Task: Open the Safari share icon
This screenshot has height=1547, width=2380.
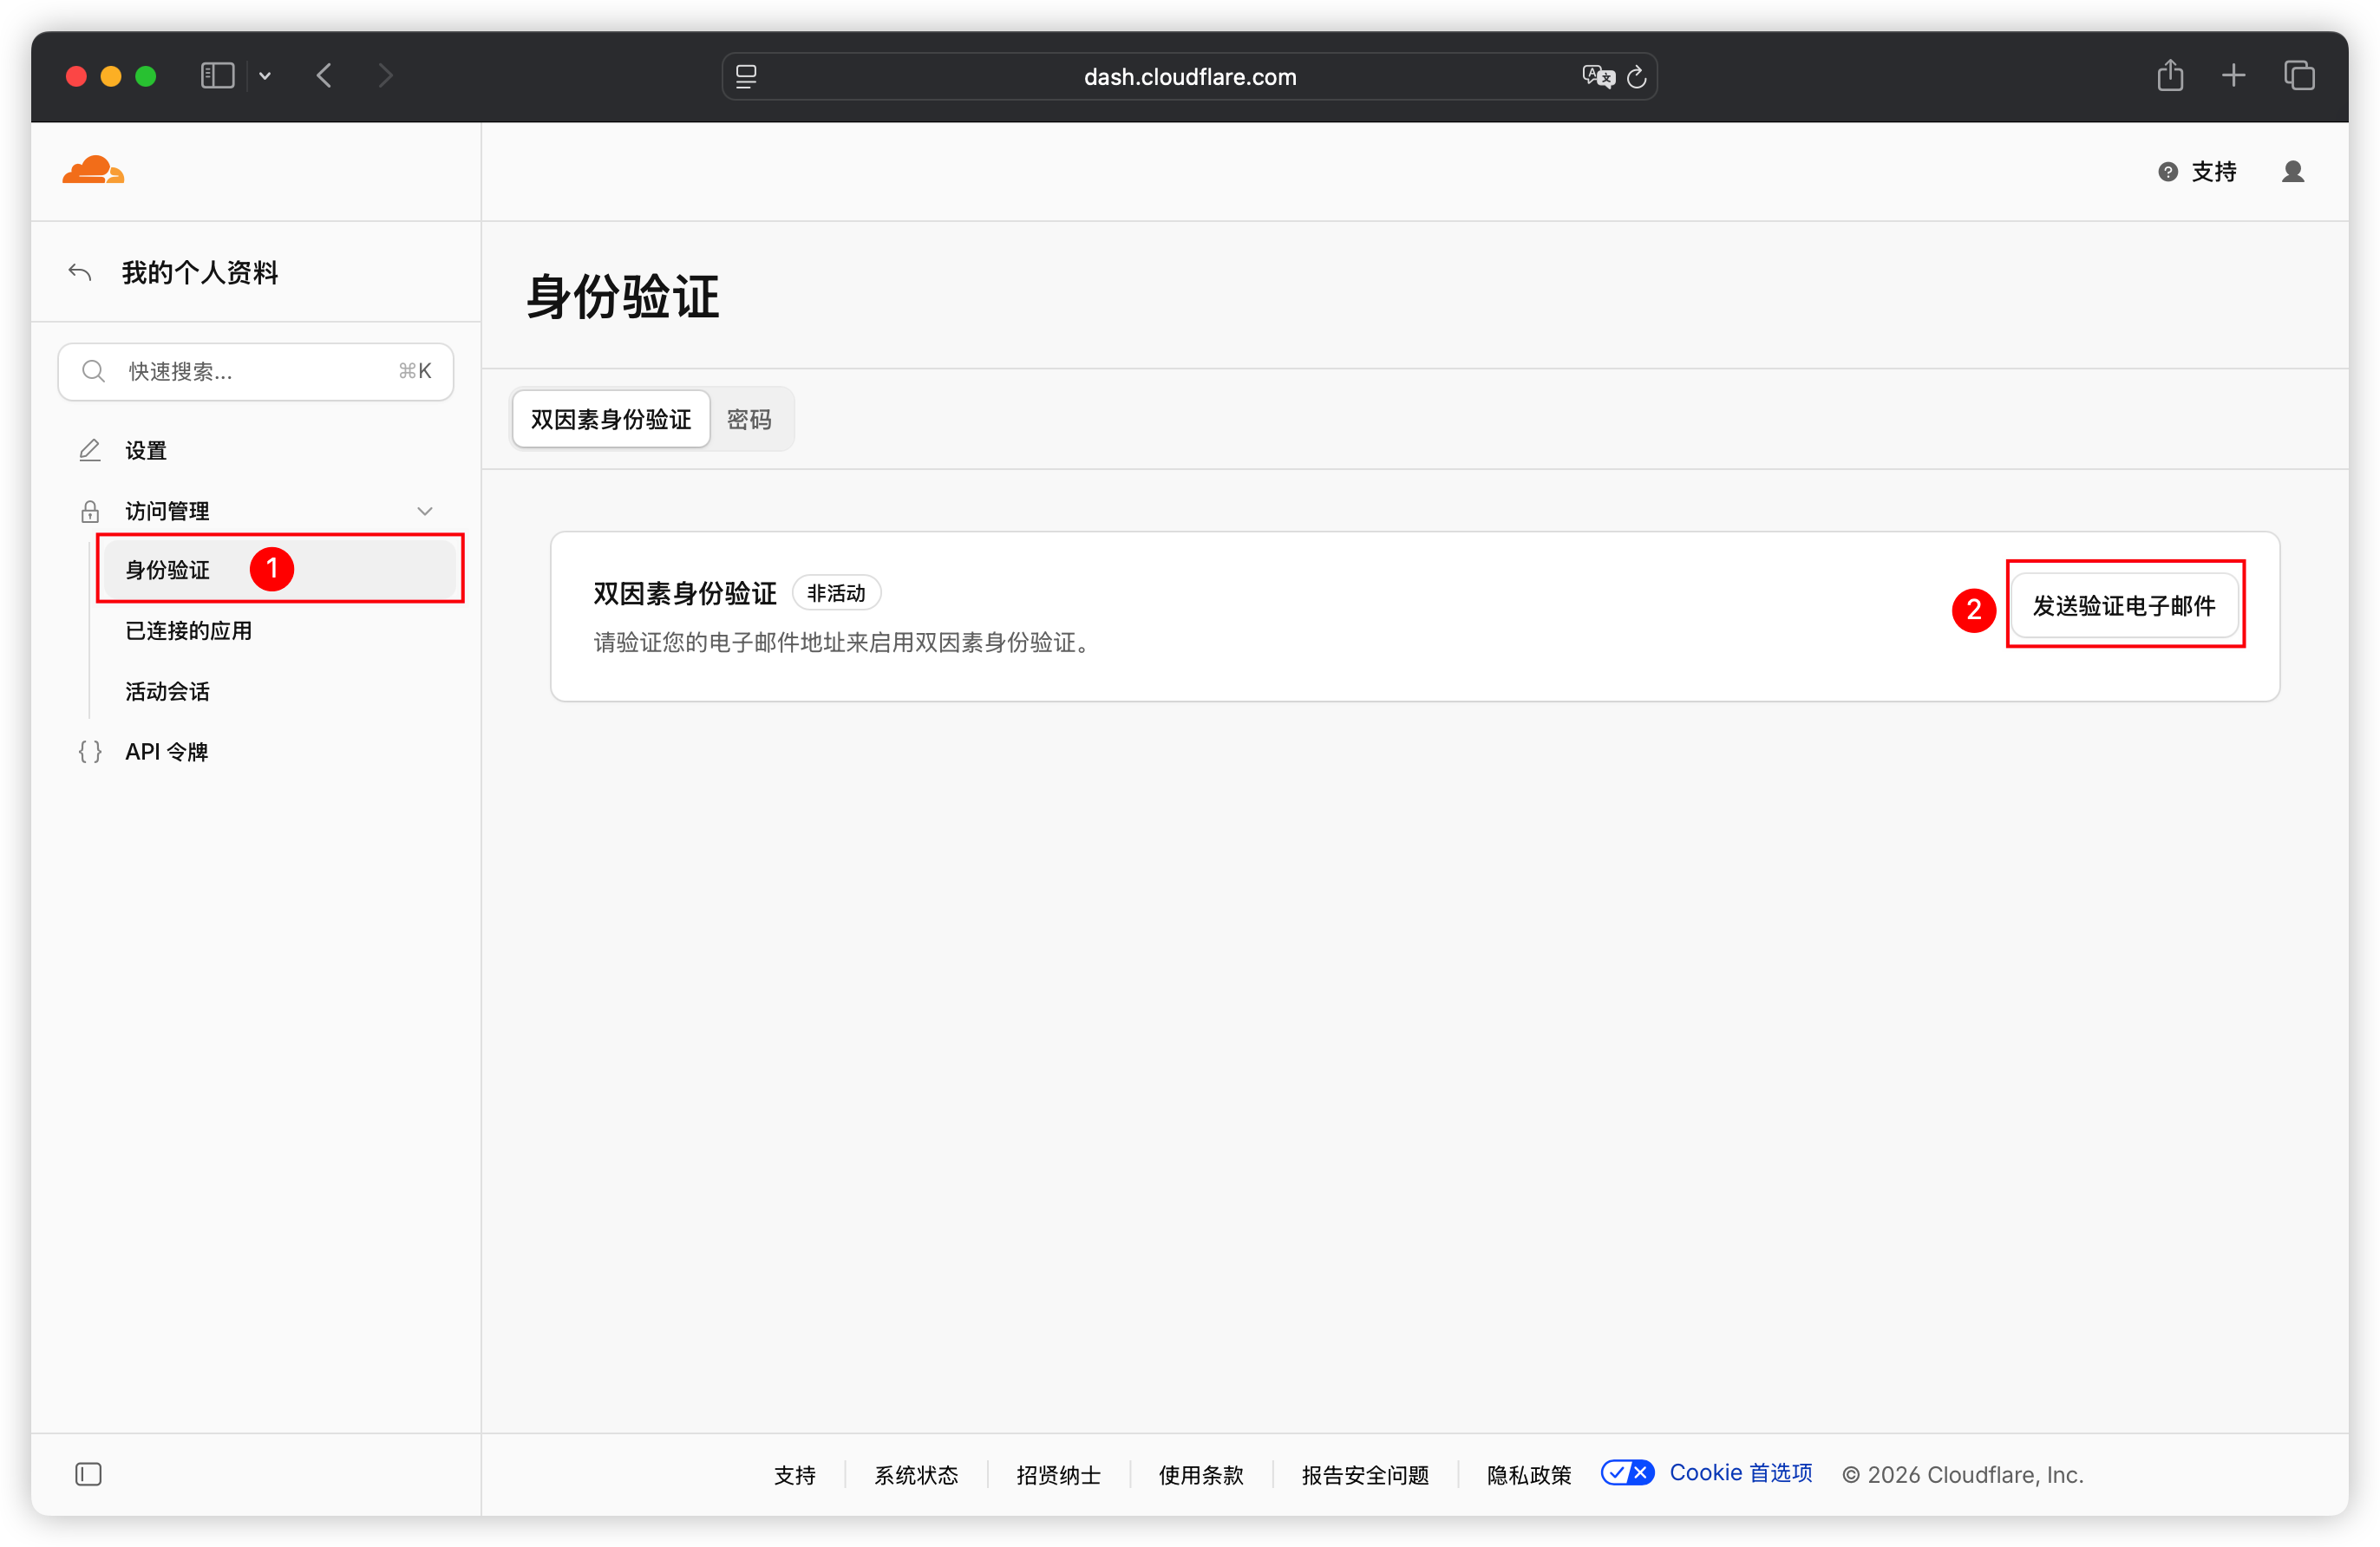Action: (2170, 75)
